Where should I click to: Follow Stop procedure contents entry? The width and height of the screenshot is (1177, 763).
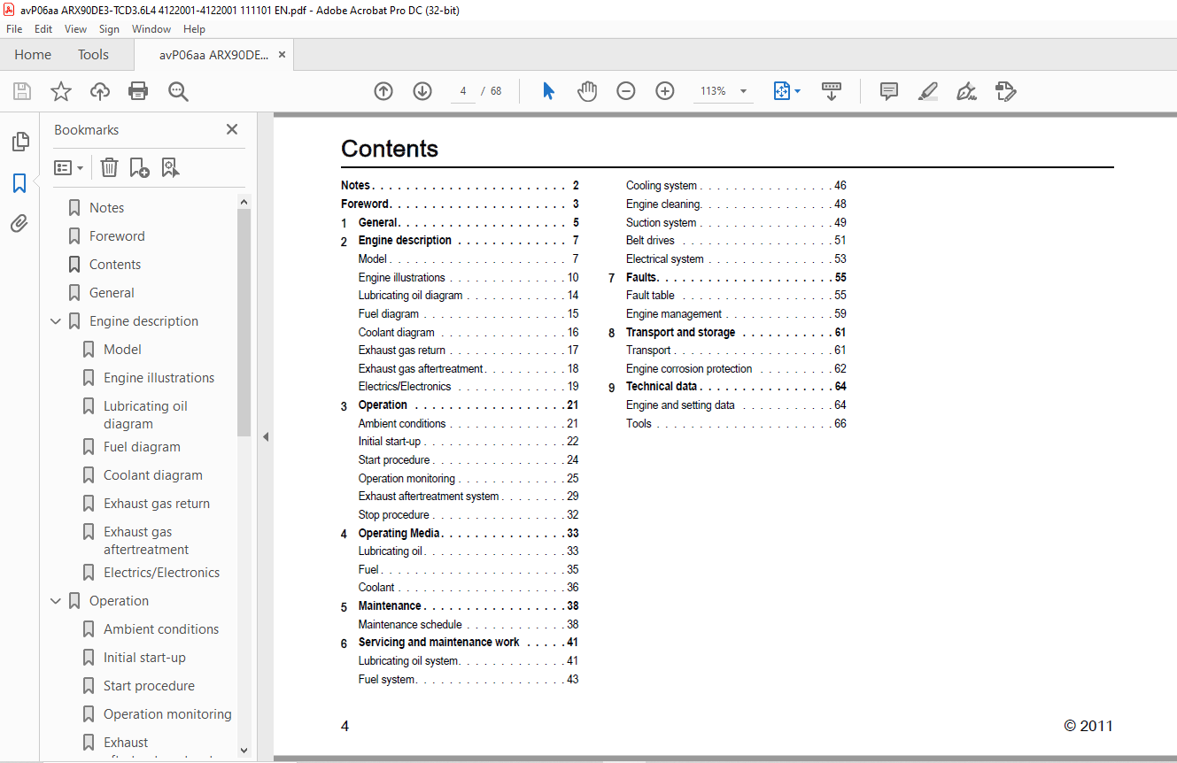click(394, 515)
